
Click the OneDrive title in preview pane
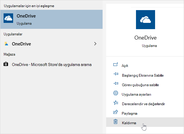[x=146, y=38]
